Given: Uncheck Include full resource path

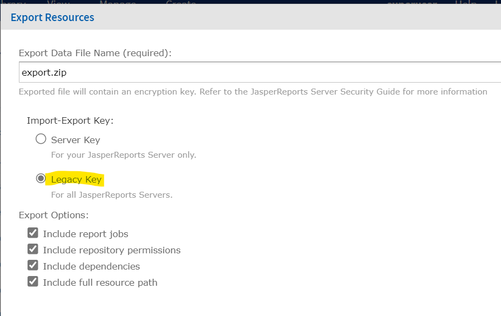Looking at the screenshot, I should pyautogui.click(x=33, y=281).
